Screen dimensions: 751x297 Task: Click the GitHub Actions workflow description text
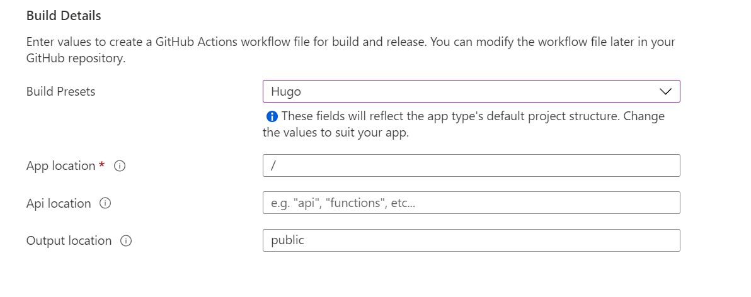click(x=350, y=43)
